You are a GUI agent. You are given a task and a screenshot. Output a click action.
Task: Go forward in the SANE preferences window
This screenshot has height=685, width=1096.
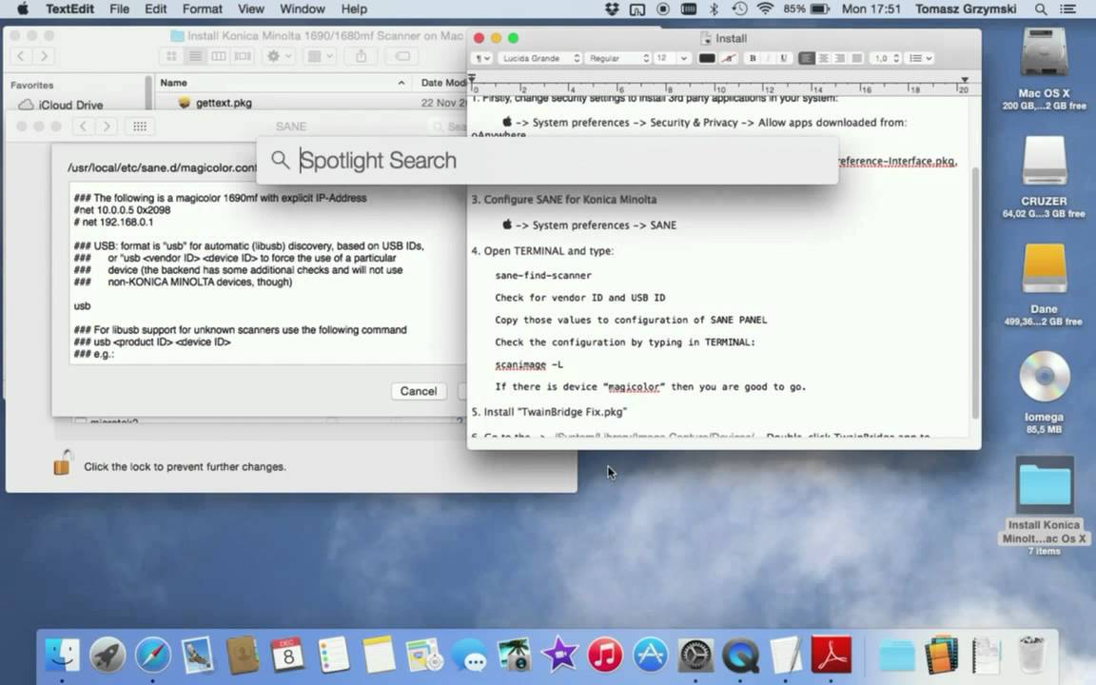pos(107,126)
